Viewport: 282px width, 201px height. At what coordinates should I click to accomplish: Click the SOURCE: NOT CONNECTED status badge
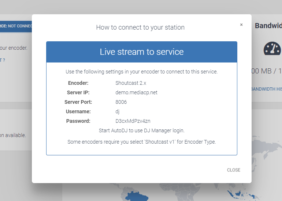(16, 26)
